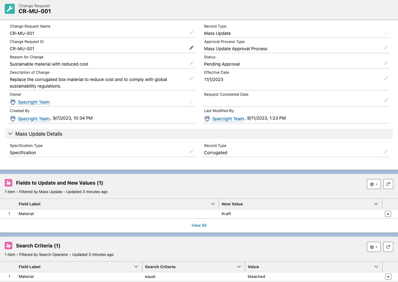
Task: Click Change Owner icon
Action: tap(191, 102)
